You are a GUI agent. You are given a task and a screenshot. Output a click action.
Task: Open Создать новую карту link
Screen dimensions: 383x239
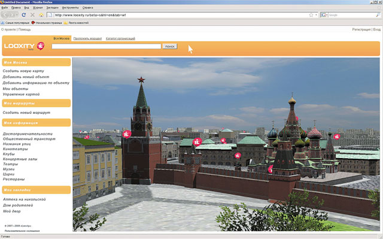pos(23,71)
